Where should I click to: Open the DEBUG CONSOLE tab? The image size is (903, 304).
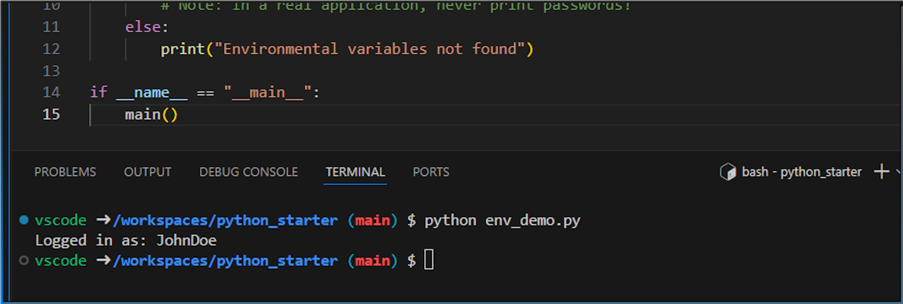[248, 172]
